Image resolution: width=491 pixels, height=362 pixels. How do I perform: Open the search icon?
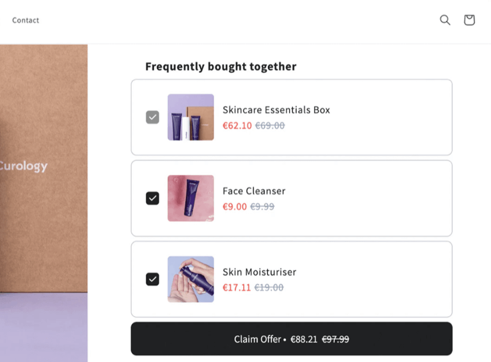pos(445,20)
